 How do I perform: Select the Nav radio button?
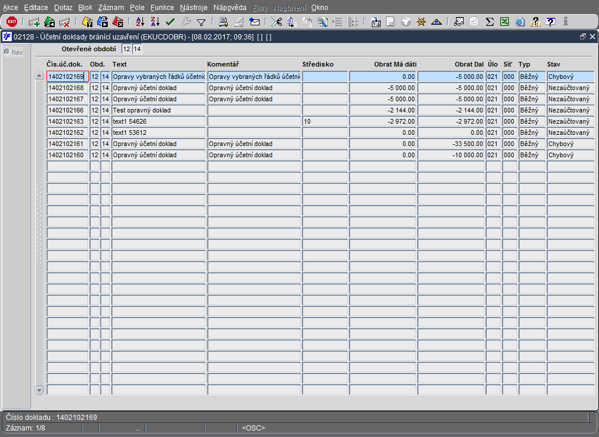[7, 52]
